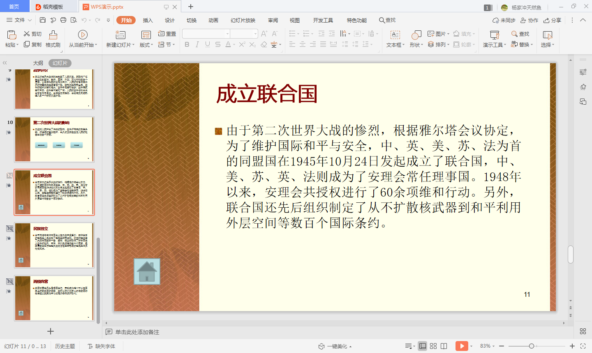Open the Slide Show (幻灯片放映) tab
This screenshot has height=353, width=592.
click(x=243, y=20)
